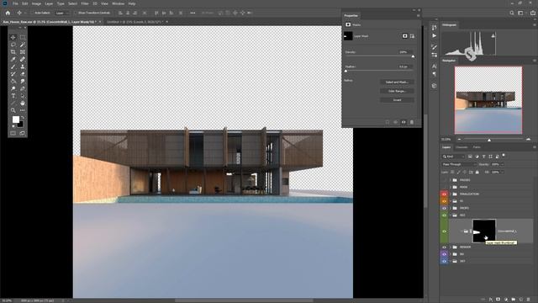Open the search icon at top right
This screenshot has height=303, width=538.
pos(512,13)
